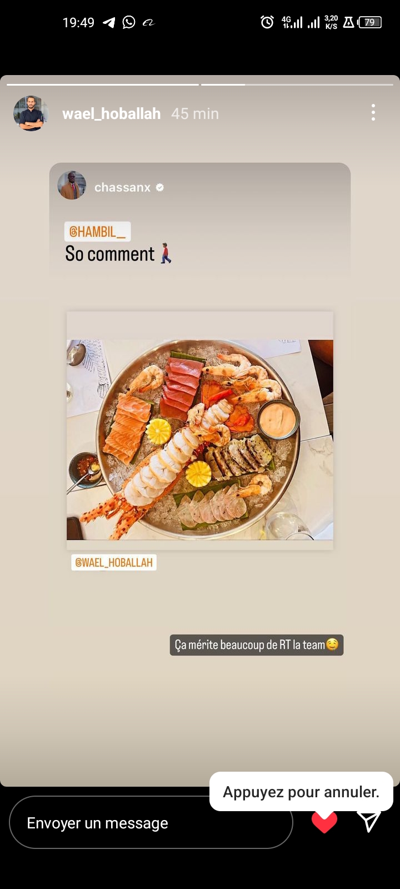Tap the first story progress bar segment
Image resolution: width=400 pixels, height=889 pixels.
(x=103, y=85)
